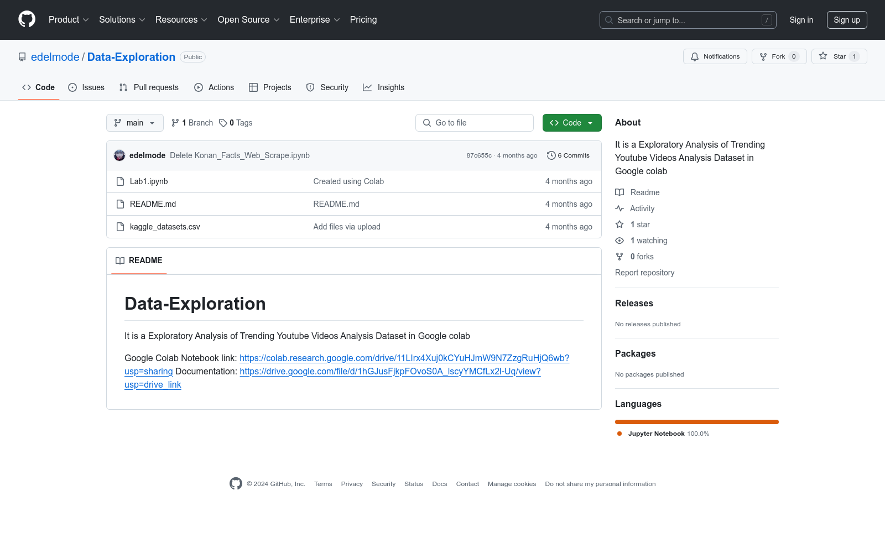Open the Releases section heading link
Screen dimensions: 885x553
(x=634, y=304)
